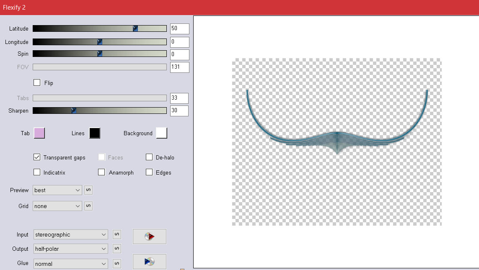The height and width of the screenshot is (270, 479).
Task: Enable the Flip checkbox
Action: tap(37, 83)
